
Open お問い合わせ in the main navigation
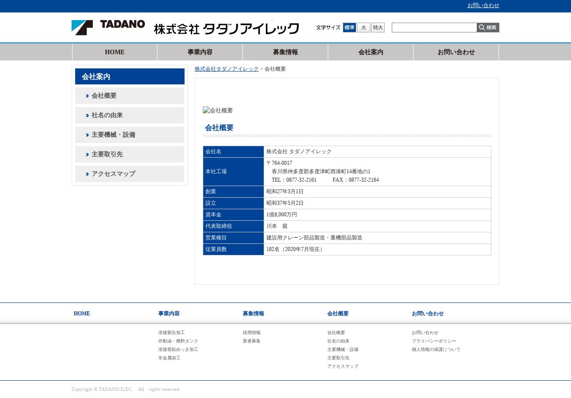coord(456,52)
